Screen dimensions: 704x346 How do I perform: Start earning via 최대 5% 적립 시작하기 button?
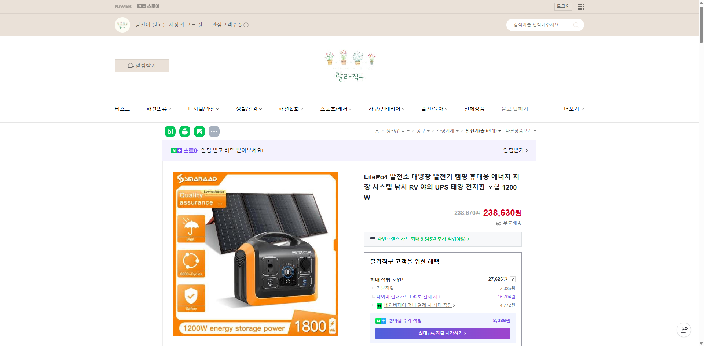coord(443,333)
